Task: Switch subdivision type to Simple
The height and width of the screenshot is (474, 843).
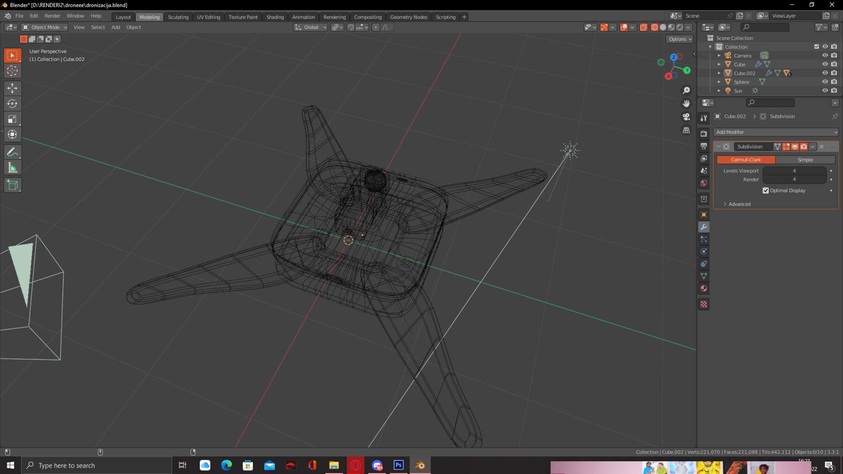Action: coord(805,160)
